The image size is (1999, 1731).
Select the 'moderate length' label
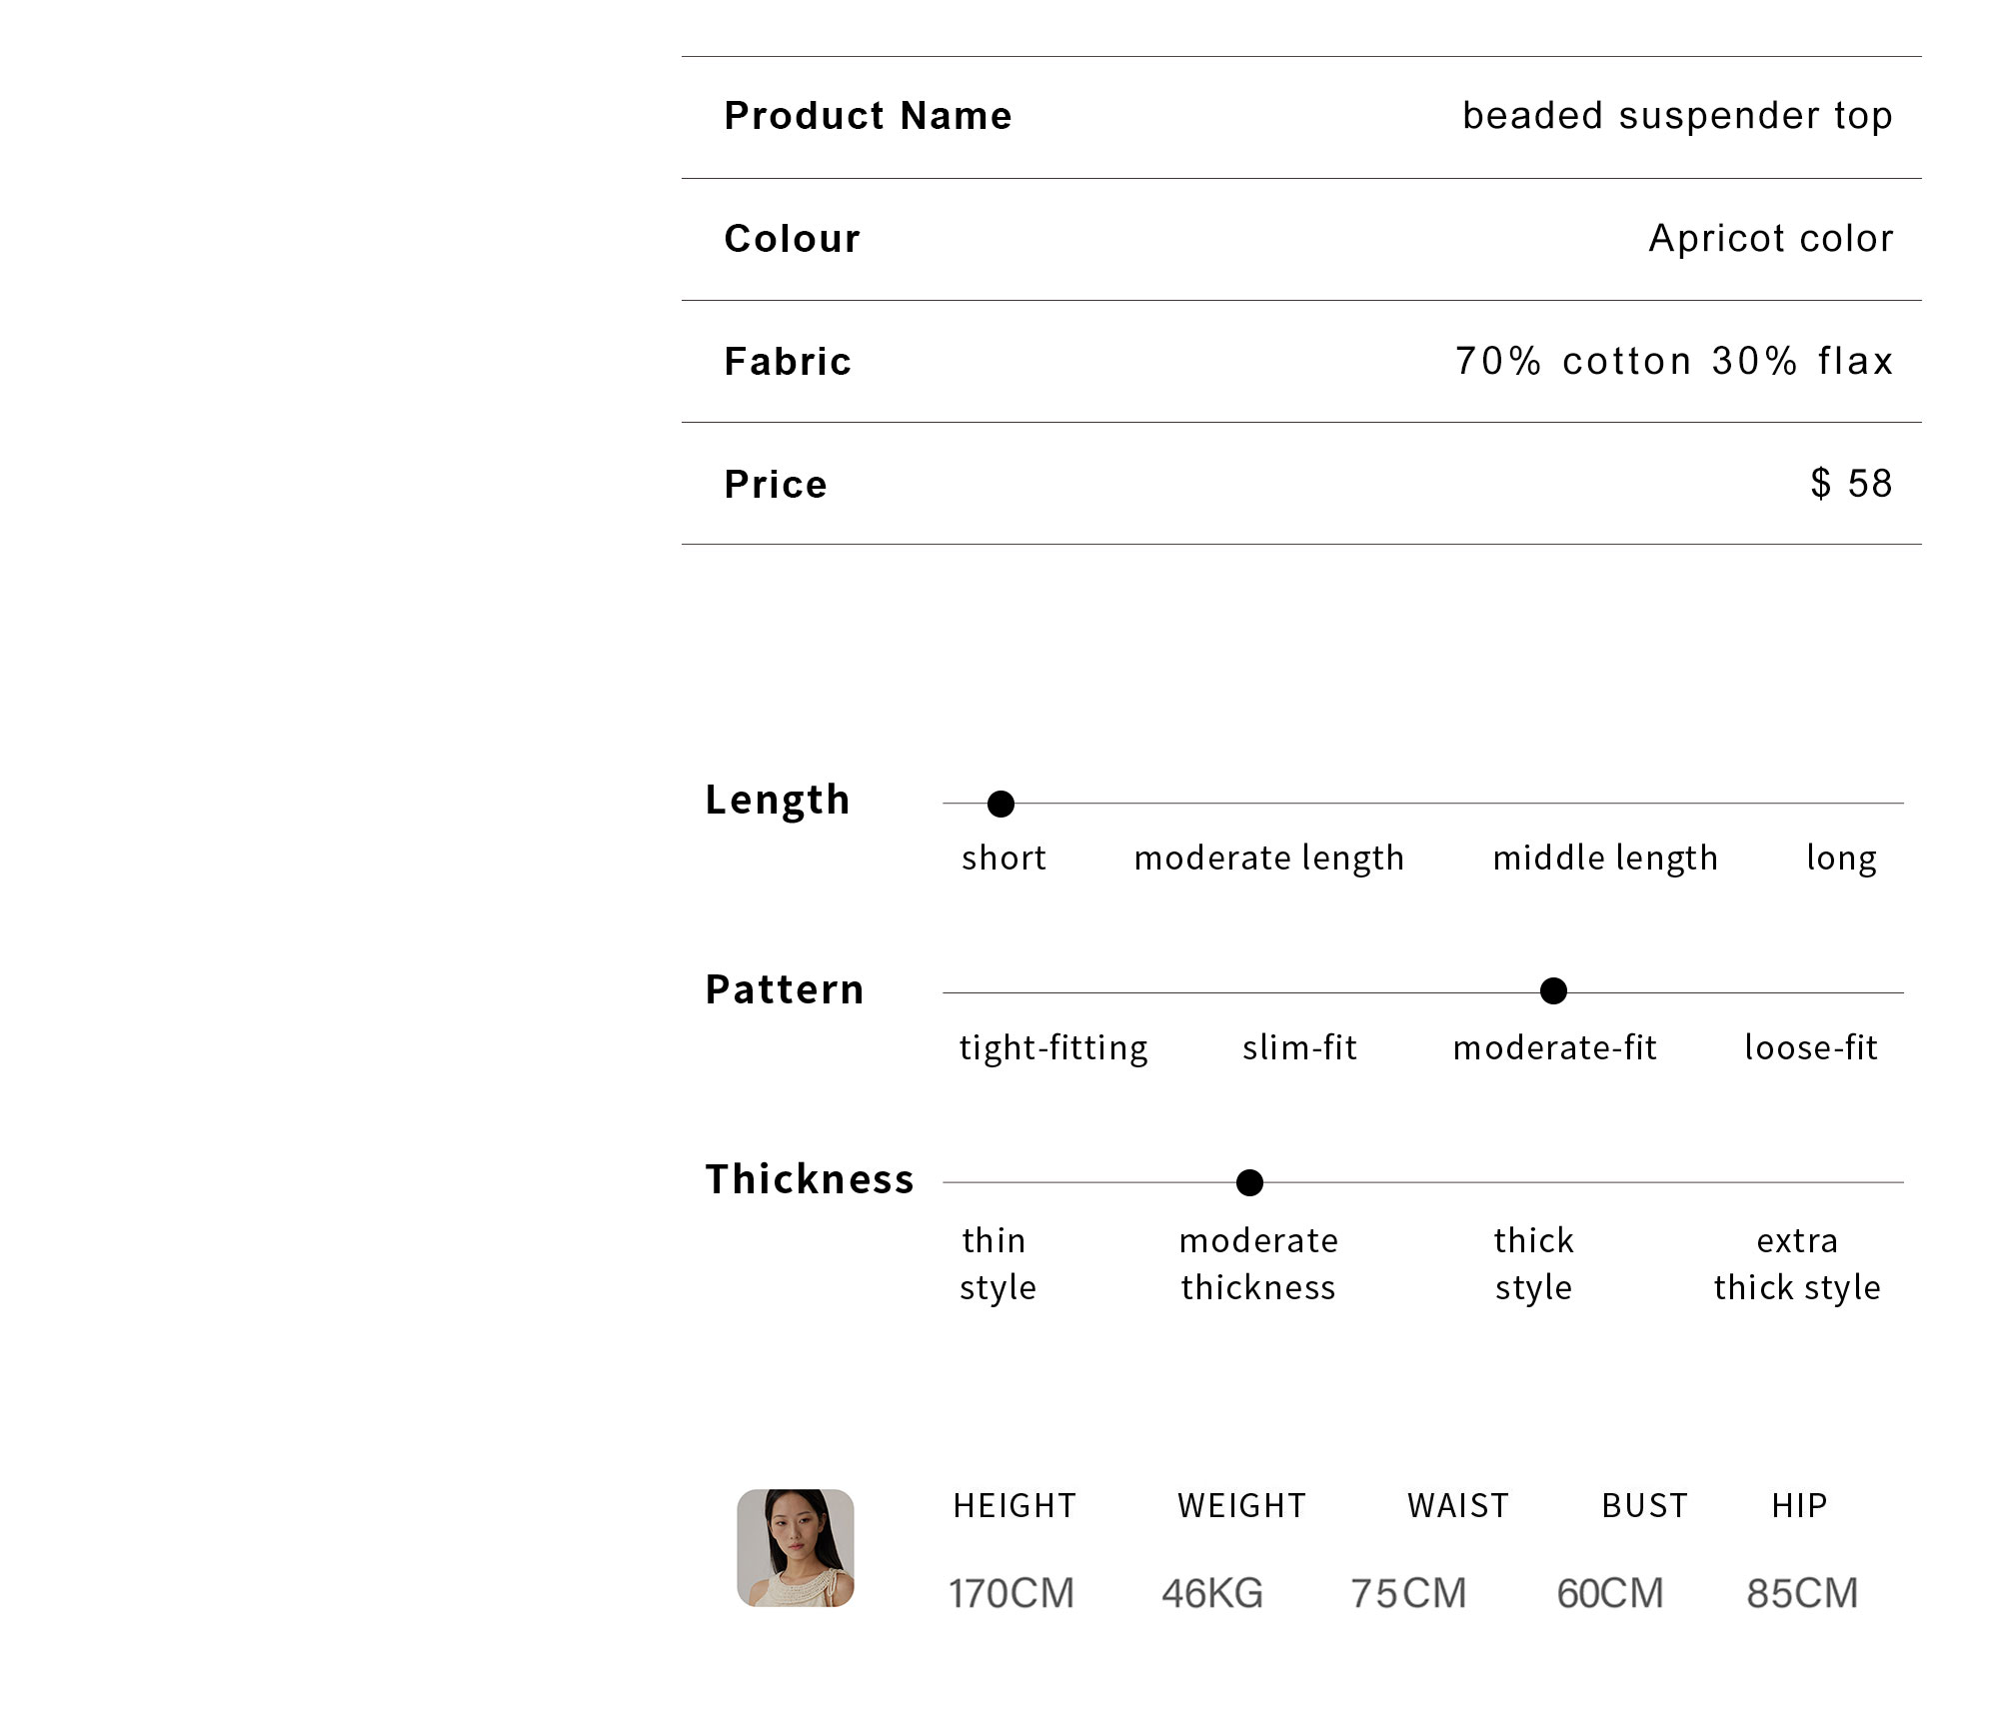click(1269, 858)
